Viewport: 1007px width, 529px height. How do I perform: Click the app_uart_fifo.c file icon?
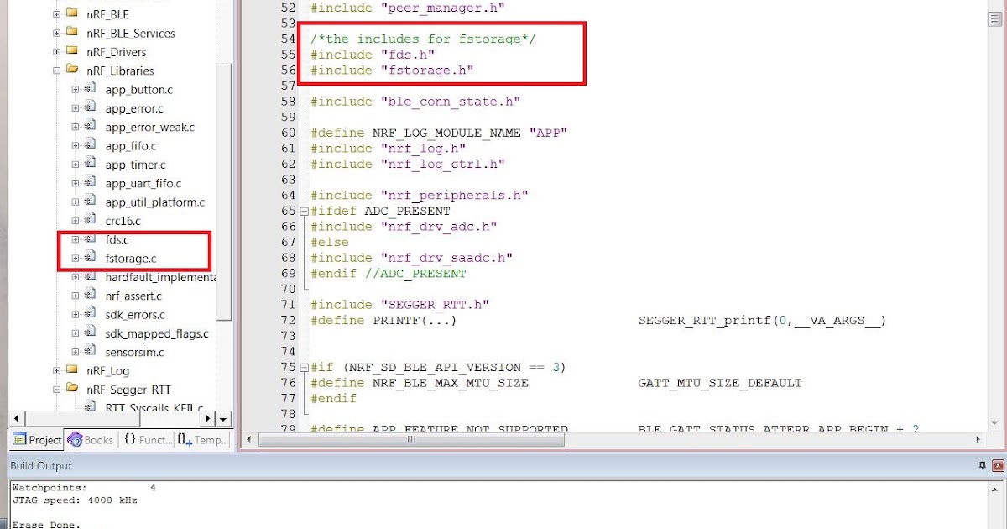(x=90, y=183)
